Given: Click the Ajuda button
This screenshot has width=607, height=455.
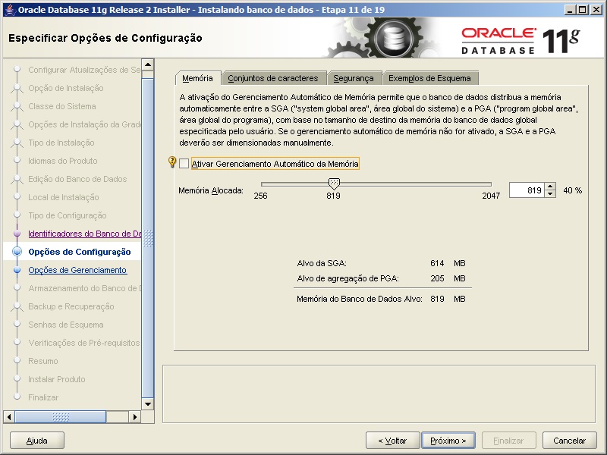Looking at the screenshot, I should coord(36,441).
